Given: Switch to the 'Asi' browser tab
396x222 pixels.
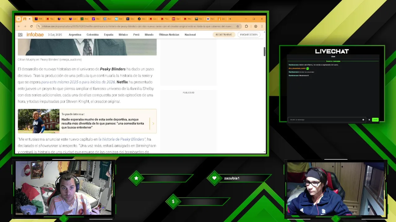Looking at the screenshot, I should tap(107, 19).
